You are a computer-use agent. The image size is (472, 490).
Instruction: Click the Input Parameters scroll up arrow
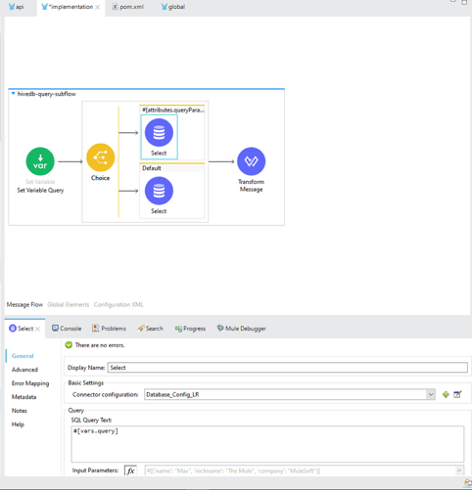pyautogui.click(x=459, y=470)
